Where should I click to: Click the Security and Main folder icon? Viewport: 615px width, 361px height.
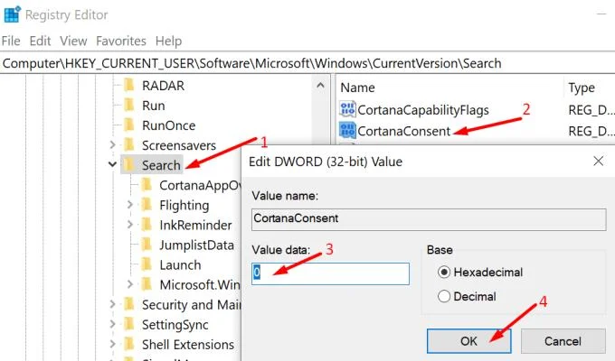coord(129,304)
